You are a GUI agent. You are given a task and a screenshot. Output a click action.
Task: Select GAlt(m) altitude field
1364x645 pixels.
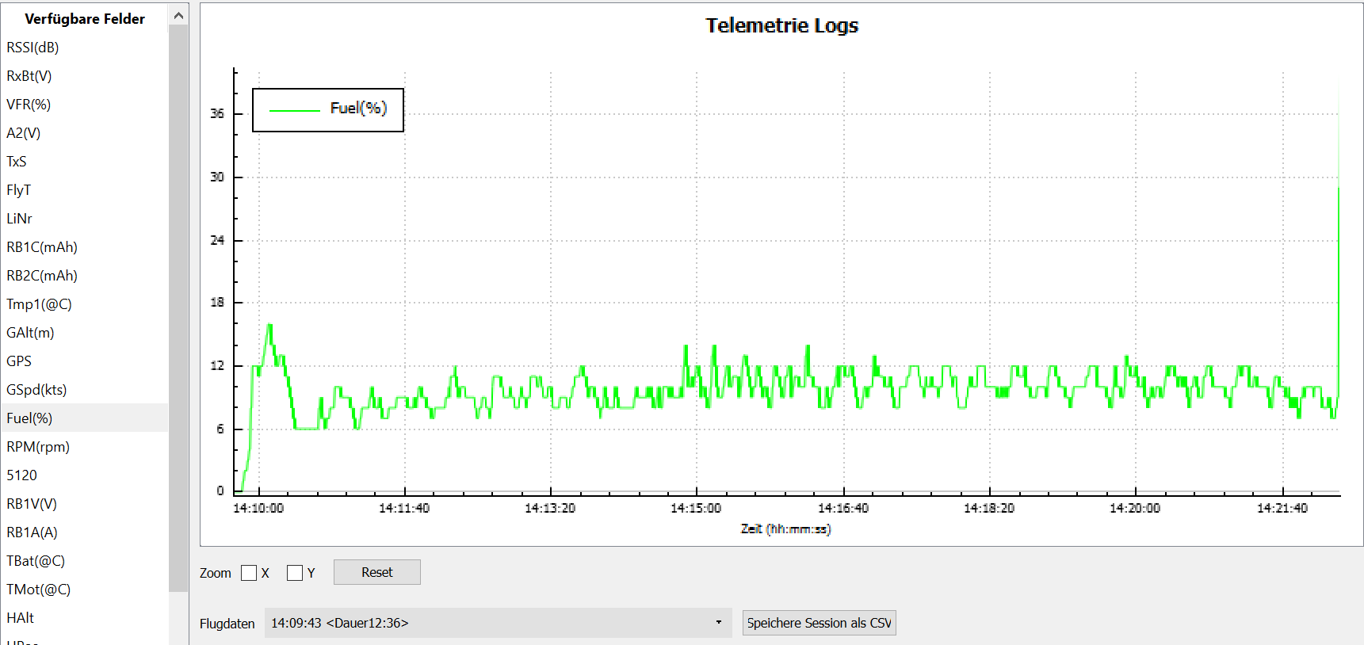[x=30, y=333]
